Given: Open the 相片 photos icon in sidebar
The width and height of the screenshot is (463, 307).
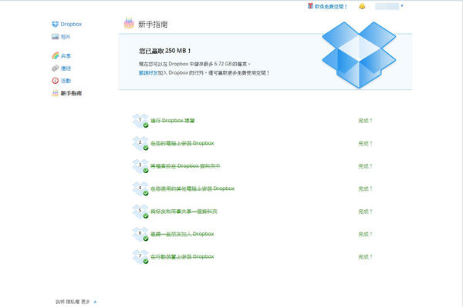Looking at the screenshot, I should click(56, 37).
